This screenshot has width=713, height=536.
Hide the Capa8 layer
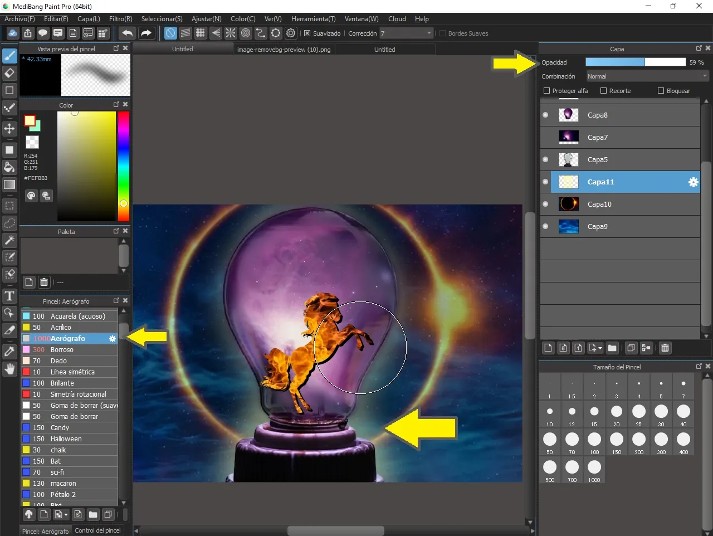[545, 115]
